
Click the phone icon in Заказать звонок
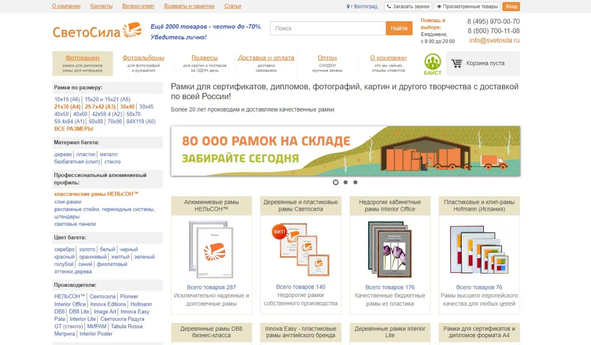pos(389,6)
